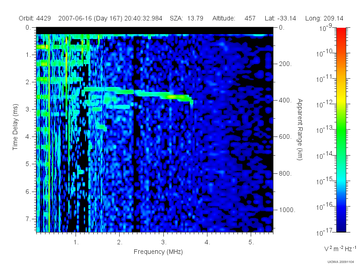Click the 'SZA: 13.79' header value
Screen dimensions: 364x273
(187, 18)
